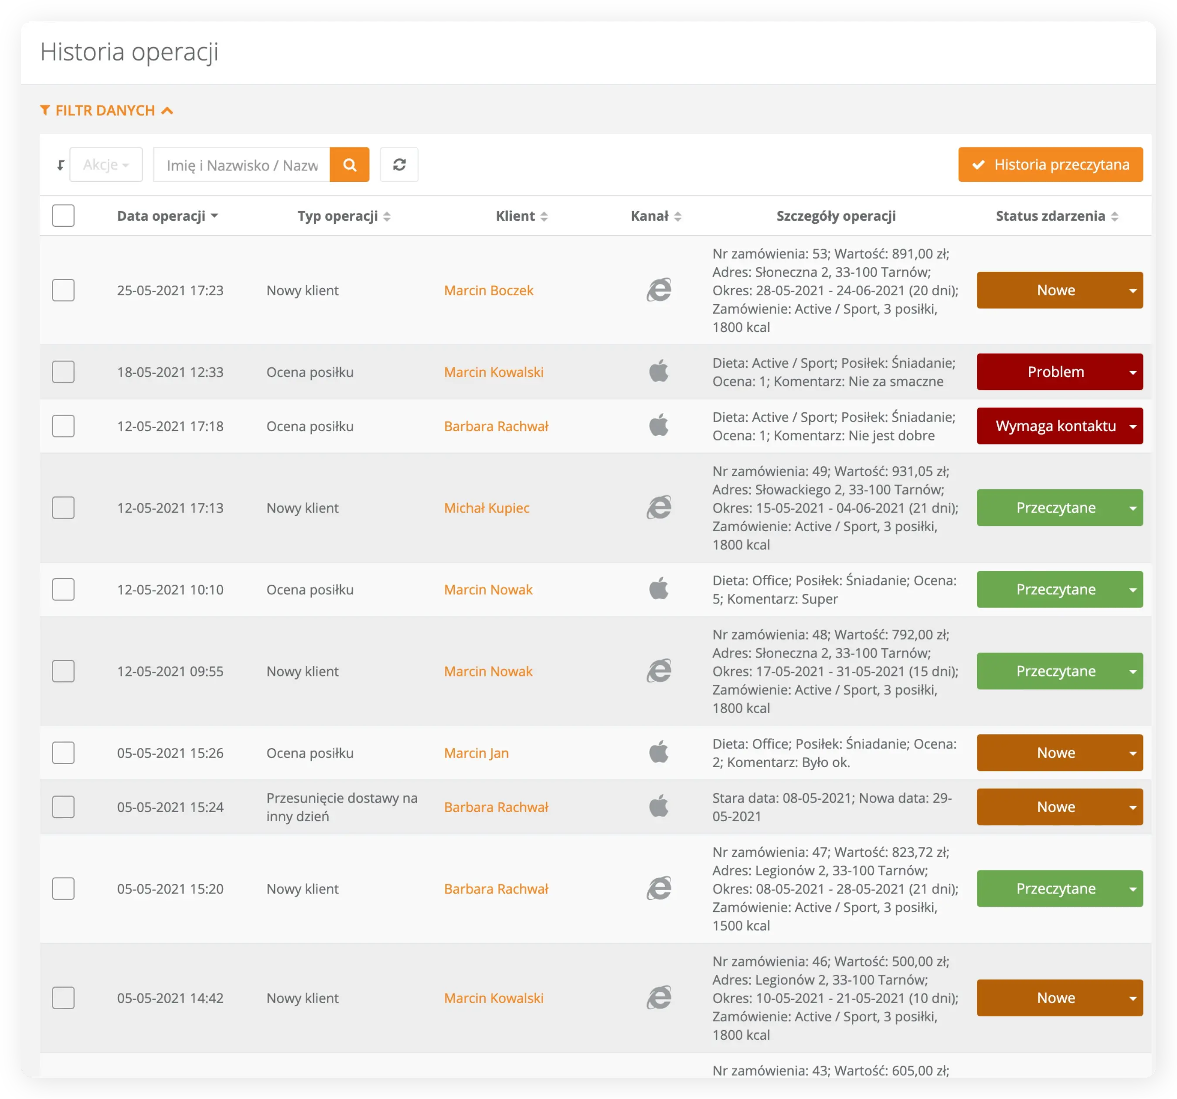1177x1099 pixels.
Task: Open Marcin Kowalski link in 18-05-2021 row
Action: point(494,372)
